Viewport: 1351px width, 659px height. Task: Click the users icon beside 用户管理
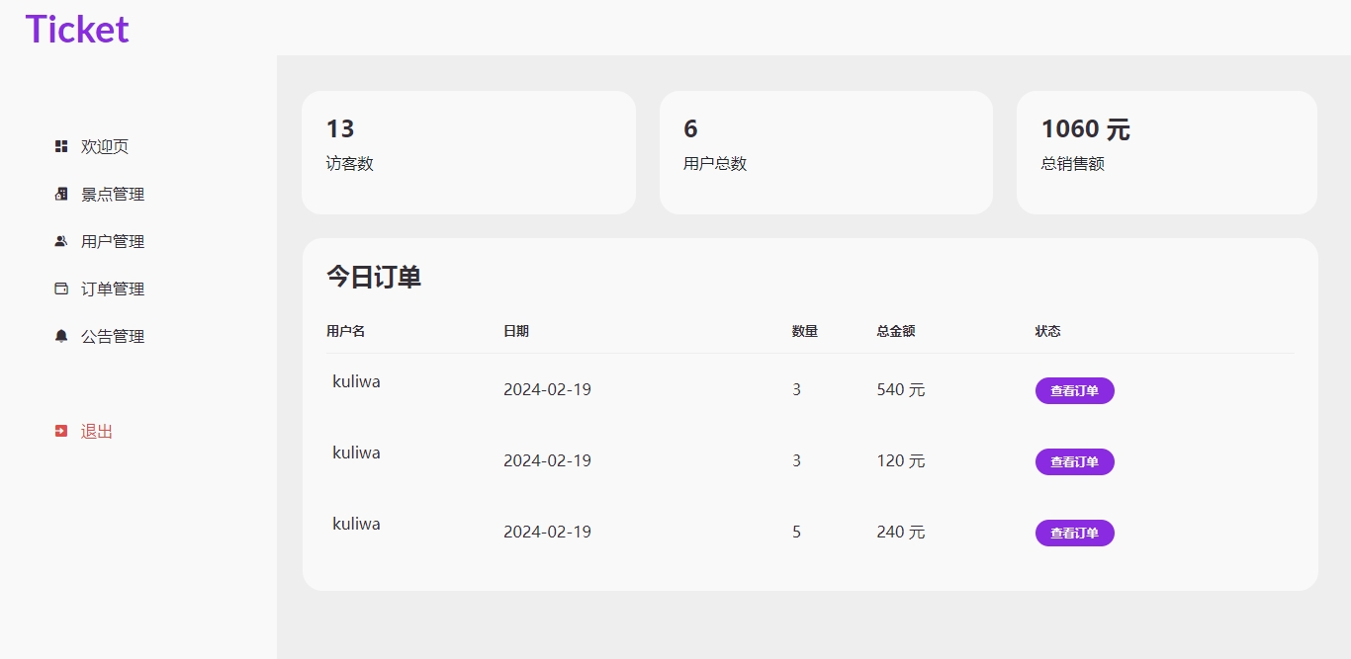point(61,241)
